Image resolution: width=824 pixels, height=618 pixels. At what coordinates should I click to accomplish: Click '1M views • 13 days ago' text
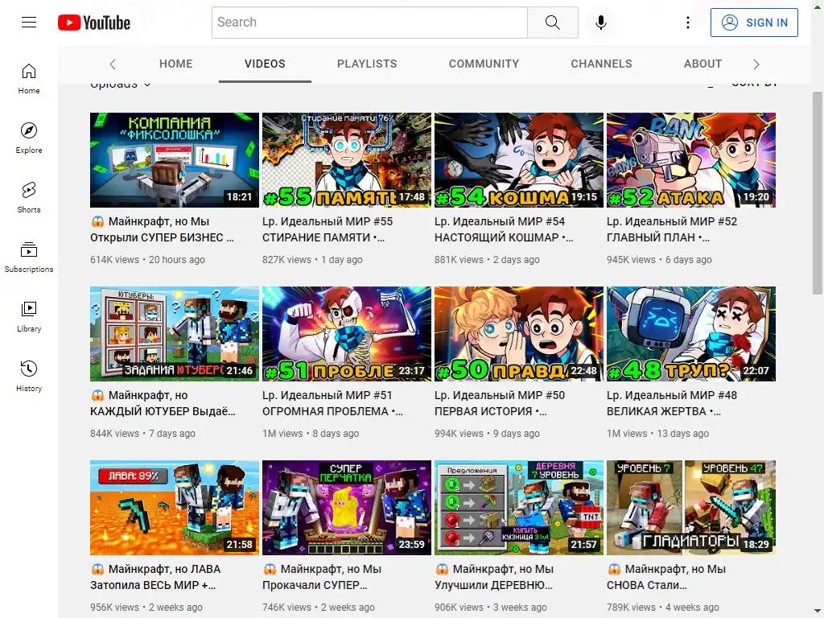(658, 434)
